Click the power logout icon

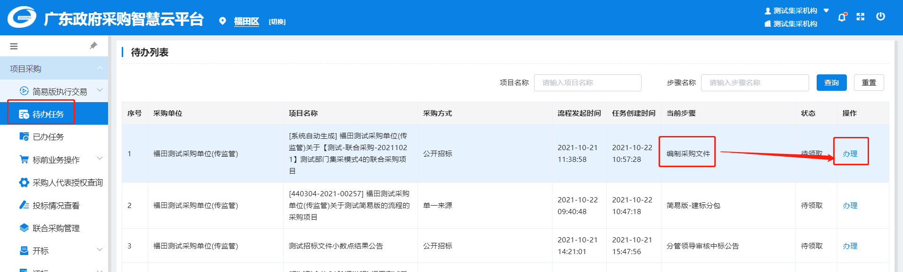pos(880,16)
